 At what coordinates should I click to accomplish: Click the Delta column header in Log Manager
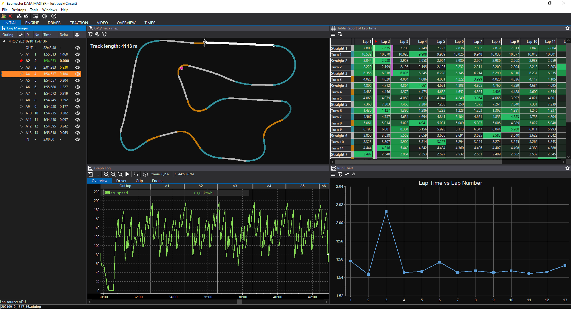pos(64,35)
